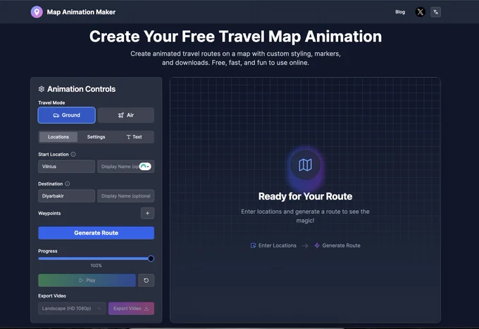Click the Waypoints label
This screenshot has height=329, width=479.
click(49, 214)
